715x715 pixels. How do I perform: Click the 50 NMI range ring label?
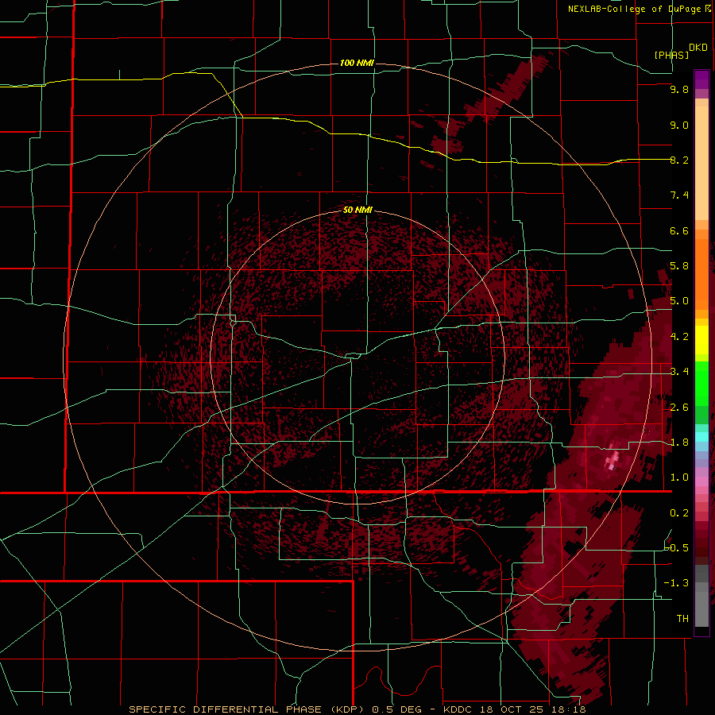pyautogui.click(x=357, y=210)
